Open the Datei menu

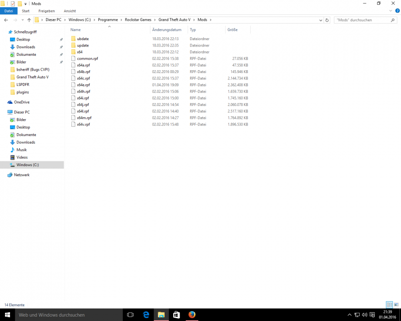[9, 11]
